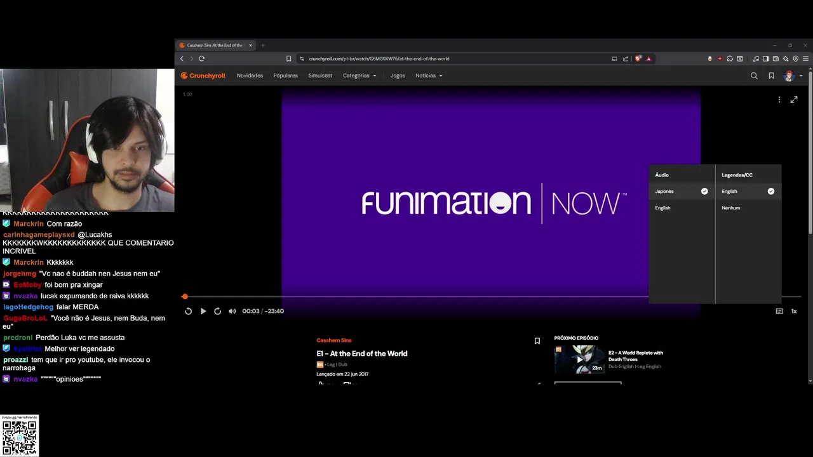The height and width of the screenshot is (457, 813).
Task: Click the share icon in address bar
Action: pyautogui.click(x=626, y=58)
